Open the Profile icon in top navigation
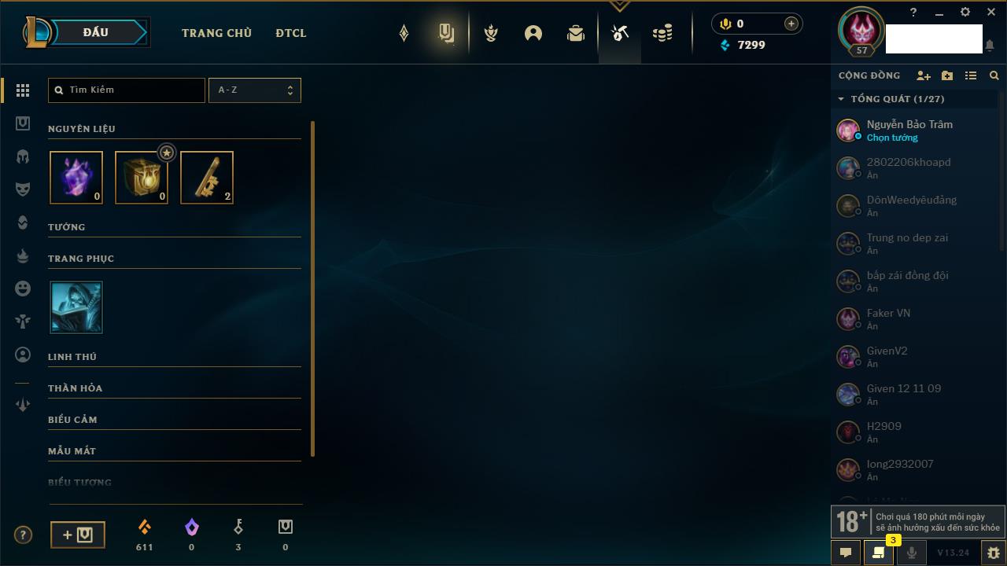This screenshot has width=1007, height=566. coord(533,33)
